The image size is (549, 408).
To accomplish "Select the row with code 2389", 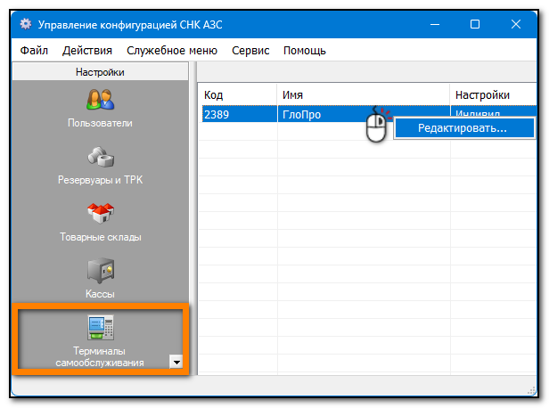I will 369,114.
